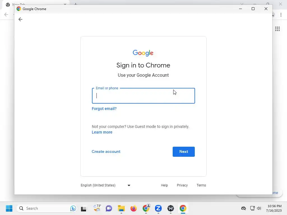The width and height of the screenshot is (287, 215).
Task: Open the weather widget showing 73°
Action: tap(97, 208)
